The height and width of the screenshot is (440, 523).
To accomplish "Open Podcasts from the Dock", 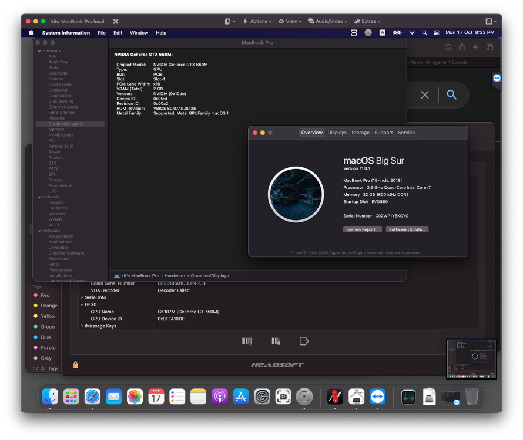I will pyautogui.click(x=219, y=397).
